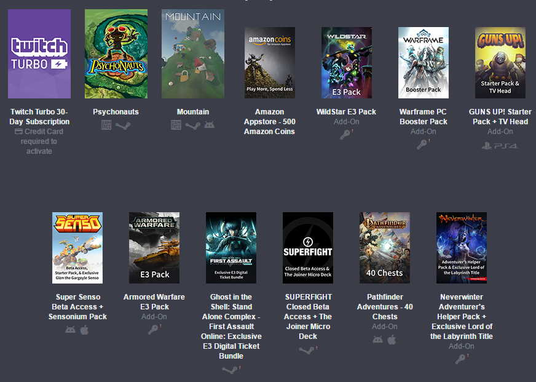This screenshot has width=536, height=382.
Task: Click the key icon under WildStar E3 Pack
Action: click(345, 135)
